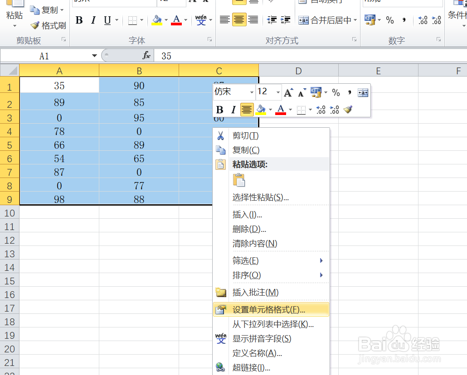Choose 插入(I) in context menu
This screenshot has width=467, height=375.
tap(271, 214)
